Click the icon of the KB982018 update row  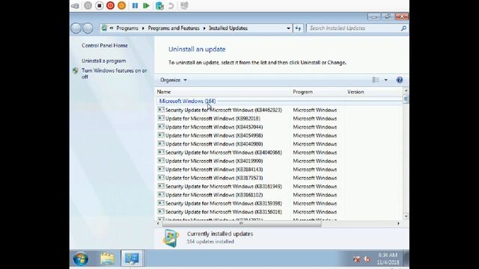tap(161, 118)
